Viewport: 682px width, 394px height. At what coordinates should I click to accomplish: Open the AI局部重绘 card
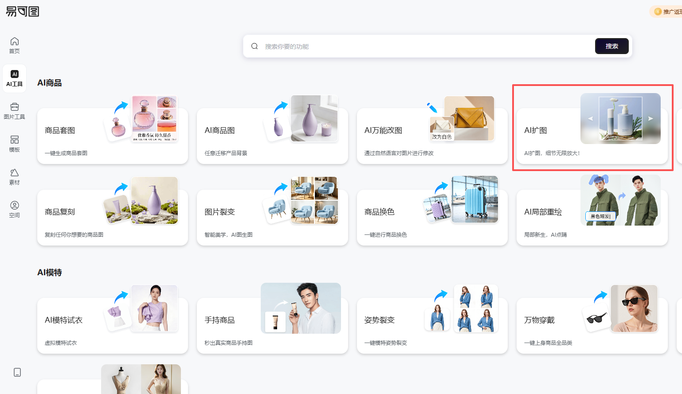pos(592,218)
